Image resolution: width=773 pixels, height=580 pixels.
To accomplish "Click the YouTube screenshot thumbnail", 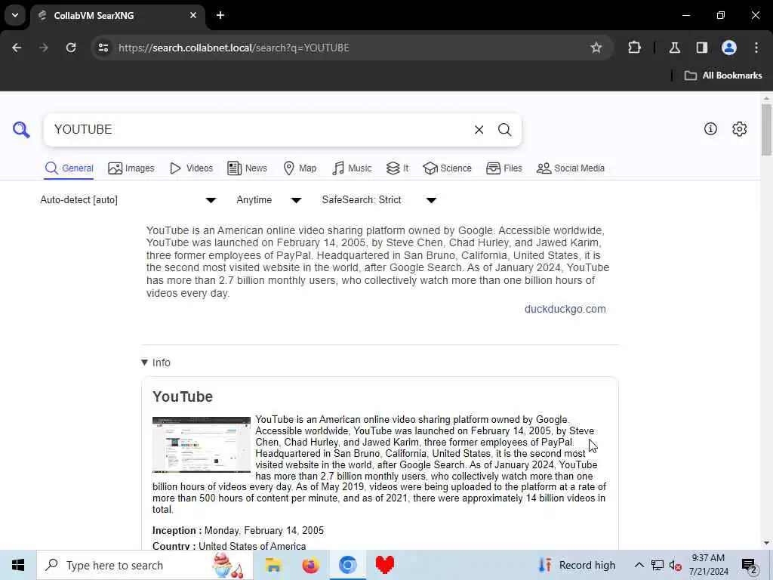I will coord(202,444).
